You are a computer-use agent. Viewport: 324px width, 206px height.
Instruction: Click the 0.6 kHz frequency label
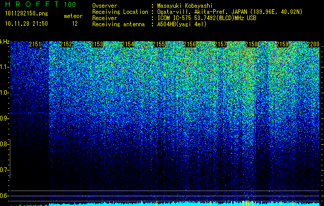point(4,196)
